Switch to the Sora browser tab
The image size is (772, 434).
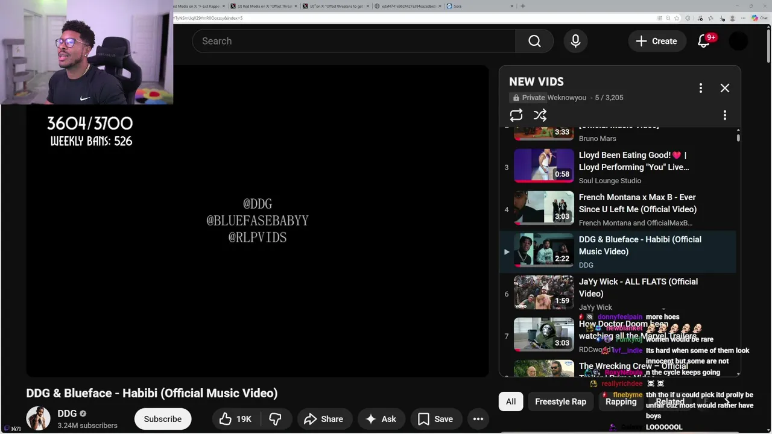pyautogui.click(x=479, y=6)
